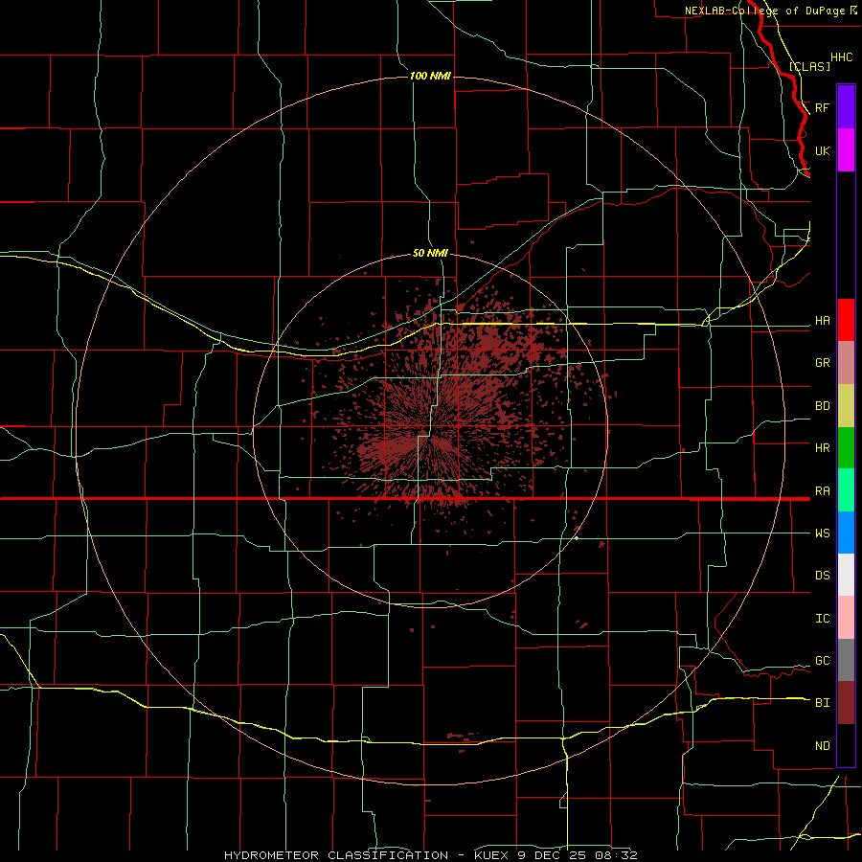This screenshot has width=862, height=862.
Task: Click the white DS legend color swatch
Action: click(x=846, y=575)
